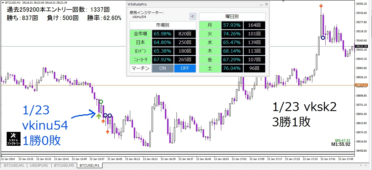This screenshot has height=170, width=372.
Task: Choose the ﾆｭｰﾖｰｸ market row
Action: (x=140, y=60)
